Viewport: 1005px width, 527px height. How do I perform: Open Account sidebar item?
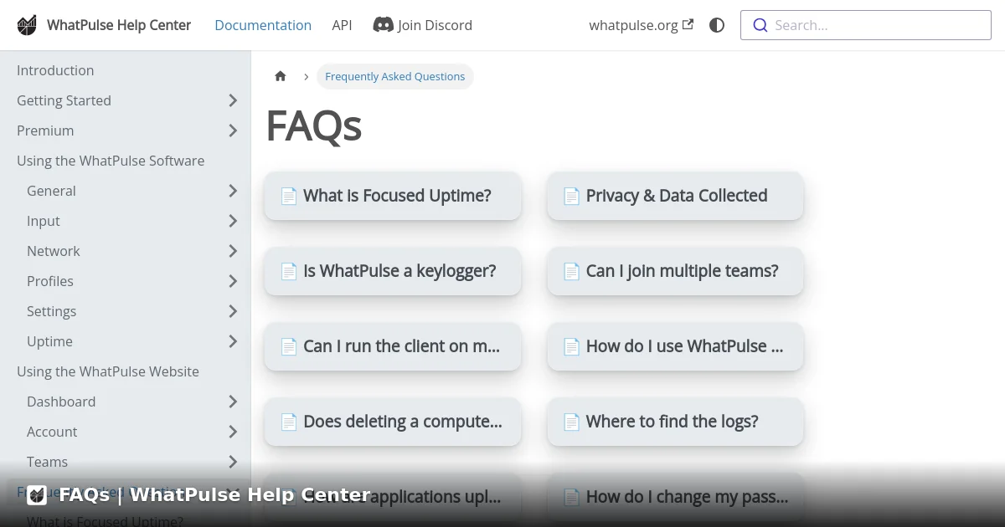52,432
